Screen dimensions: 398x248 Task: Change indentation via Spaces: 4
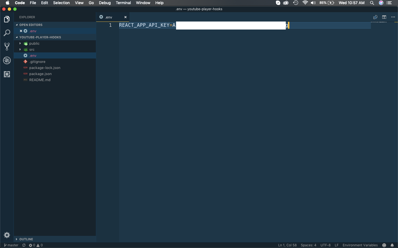[308, 245]
